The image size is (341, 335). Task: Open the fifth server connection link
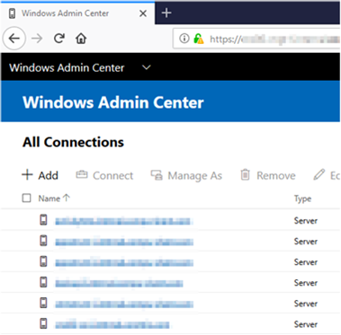pyautogui.click(x=124, y=304)
